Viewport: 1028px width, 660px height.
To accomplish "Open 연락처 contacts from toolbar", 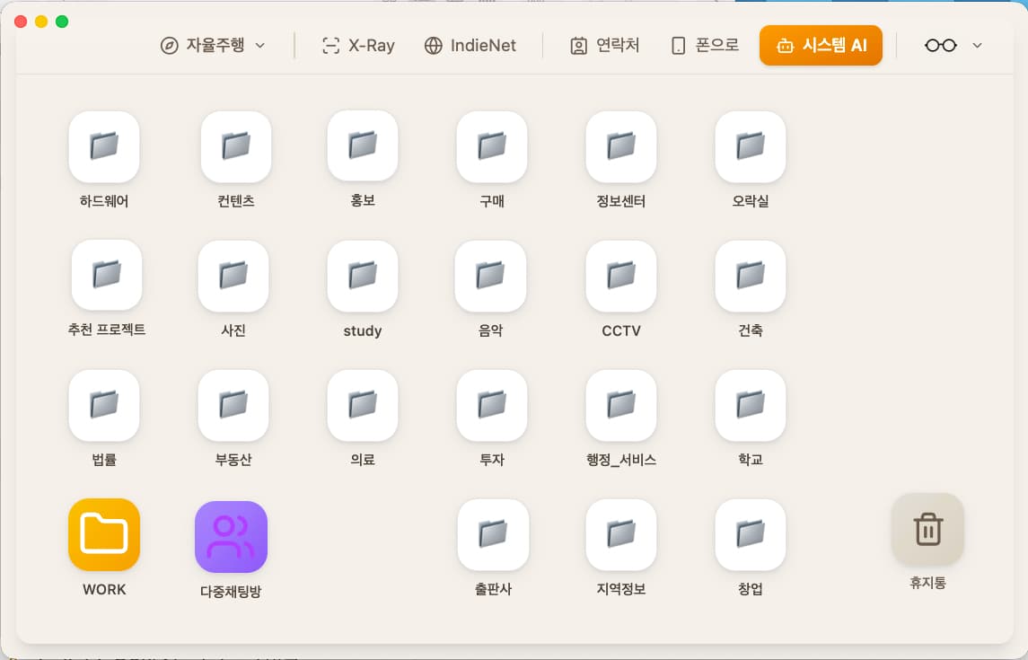I will tap(604, 45).
